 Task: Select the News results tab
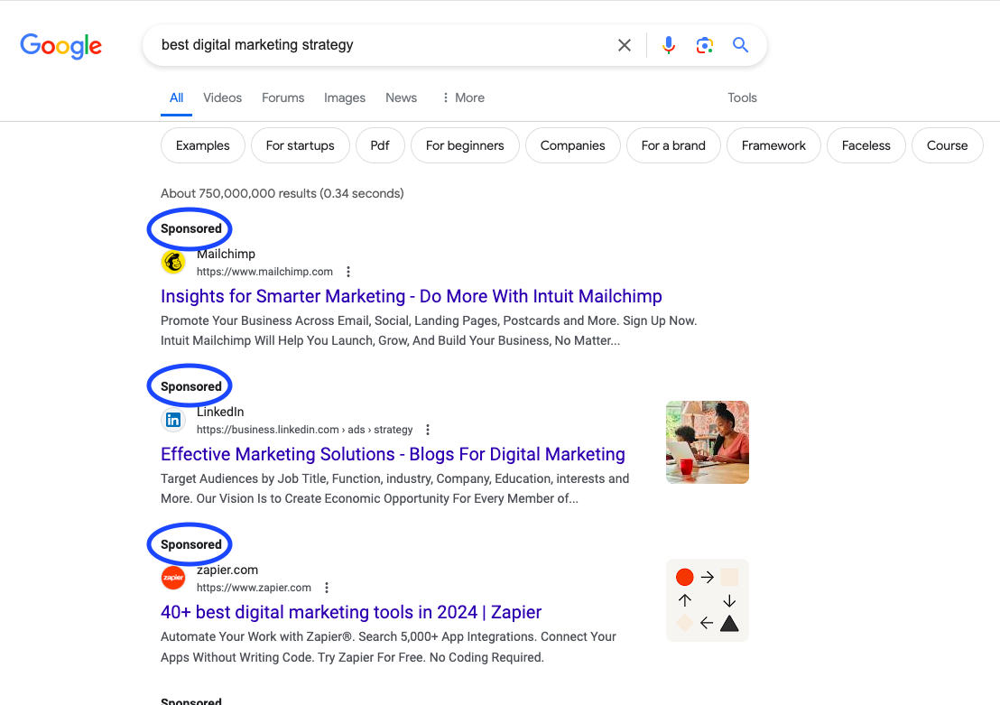tap(401, 97)
